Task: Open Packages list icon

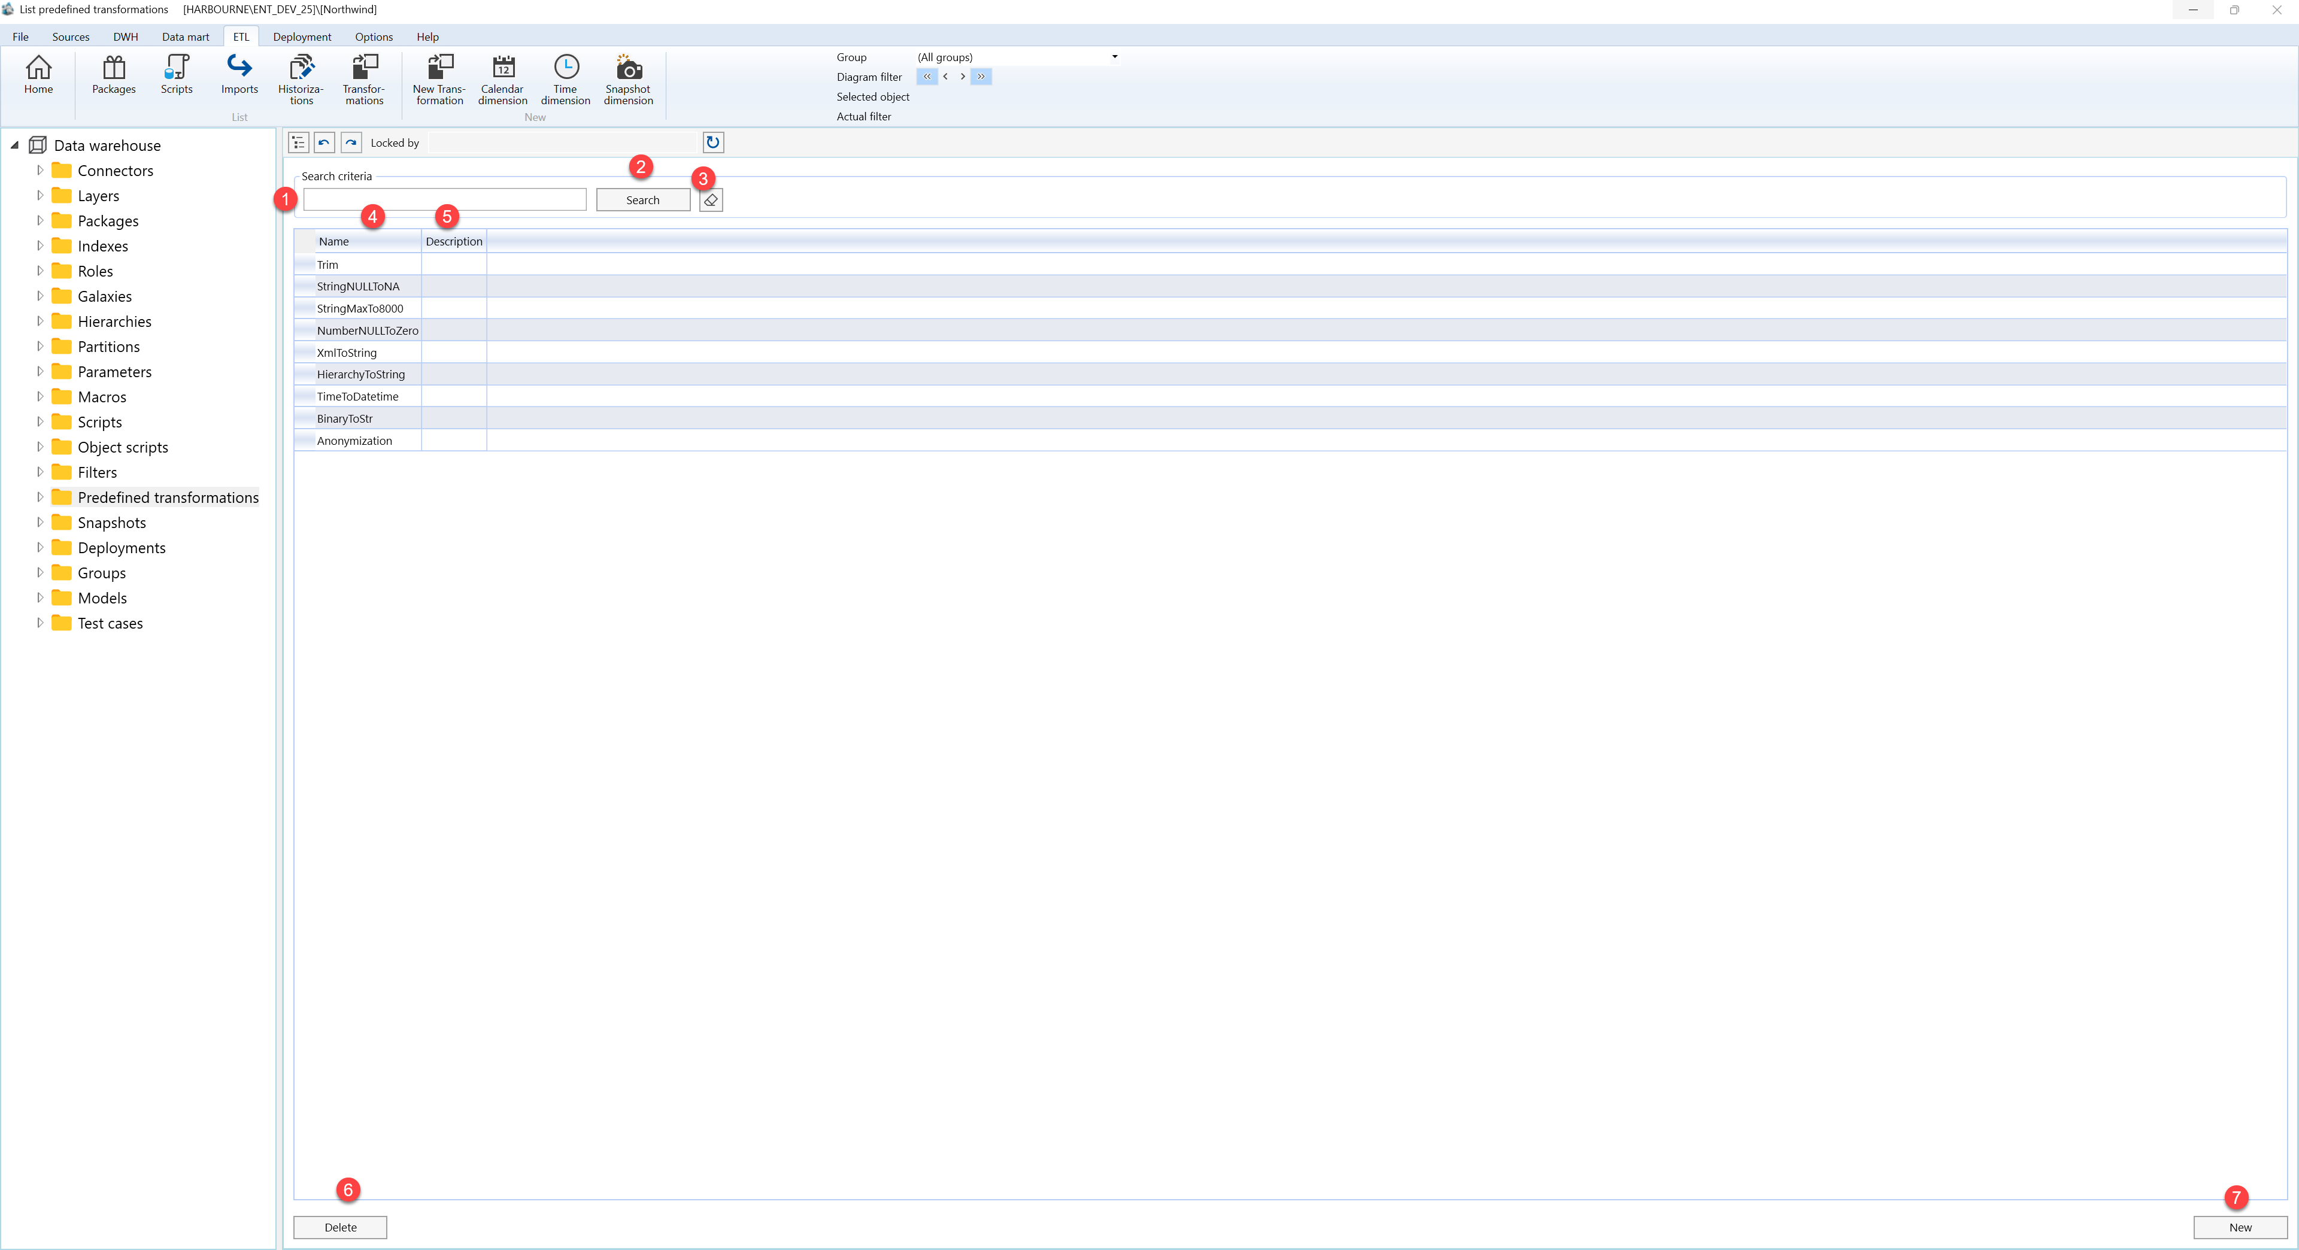Action: [113, 75]
